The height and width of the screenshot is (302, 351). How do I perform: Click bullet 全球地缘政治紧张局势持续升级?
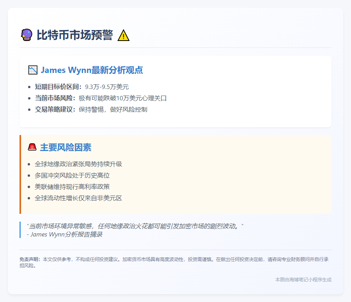78,164
